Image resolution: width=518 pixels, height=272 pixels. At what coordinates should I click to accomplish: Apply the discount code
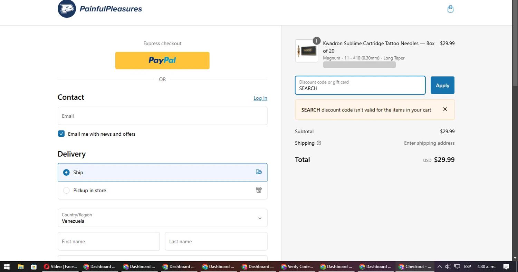point(442,85)
